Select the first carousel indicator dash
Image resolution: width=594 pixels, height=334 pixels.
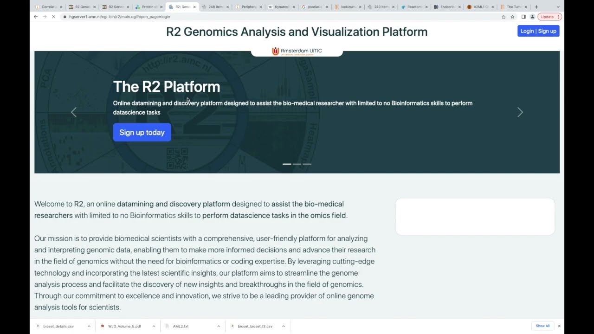pos(287,164)
